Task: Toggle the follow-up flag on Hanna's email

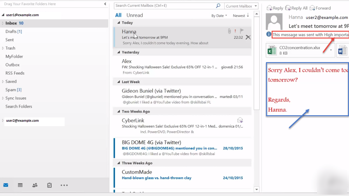Action: coord(242,31)
